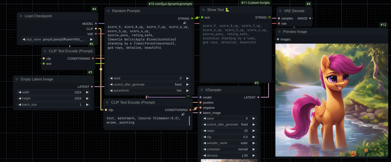Click the steps value field showing 20

pos(229,131)
